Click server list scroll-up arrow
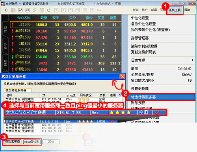 point(120,95)
